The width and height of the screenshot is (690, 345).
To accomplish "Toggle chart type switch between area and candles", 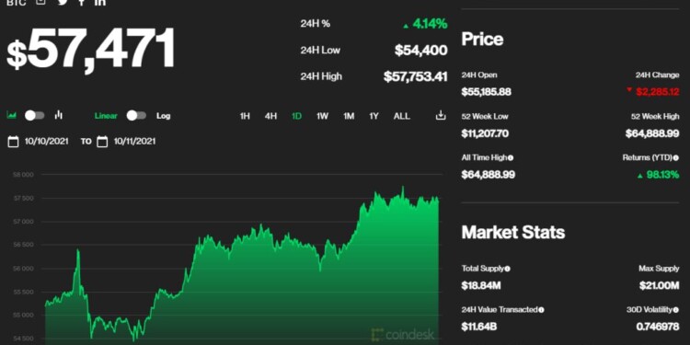I will point(35,116).
